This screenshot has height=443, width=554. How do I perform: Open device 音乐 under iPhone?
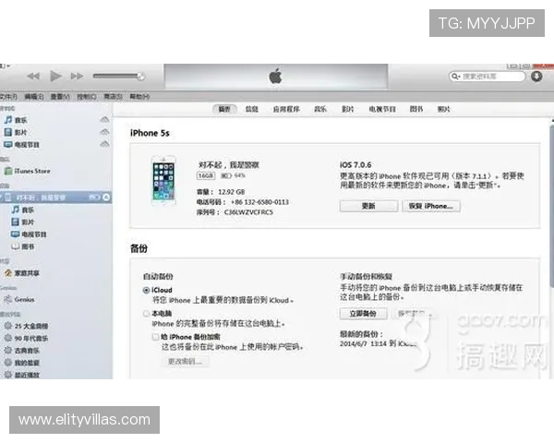click(22, 210)
